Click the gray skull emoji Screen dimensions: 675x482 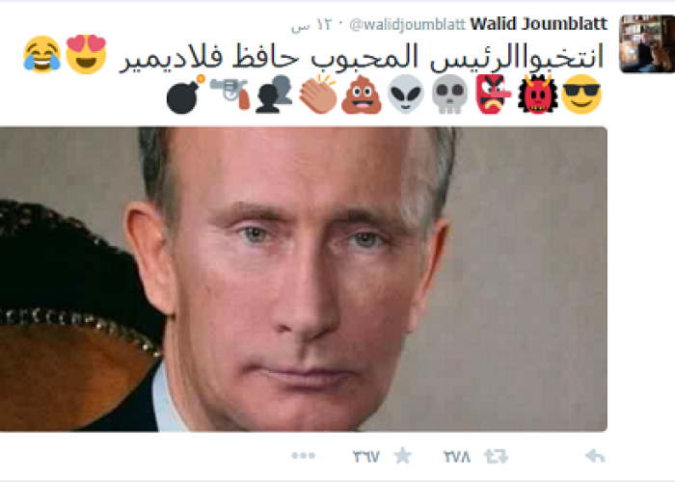coord(449,94)
